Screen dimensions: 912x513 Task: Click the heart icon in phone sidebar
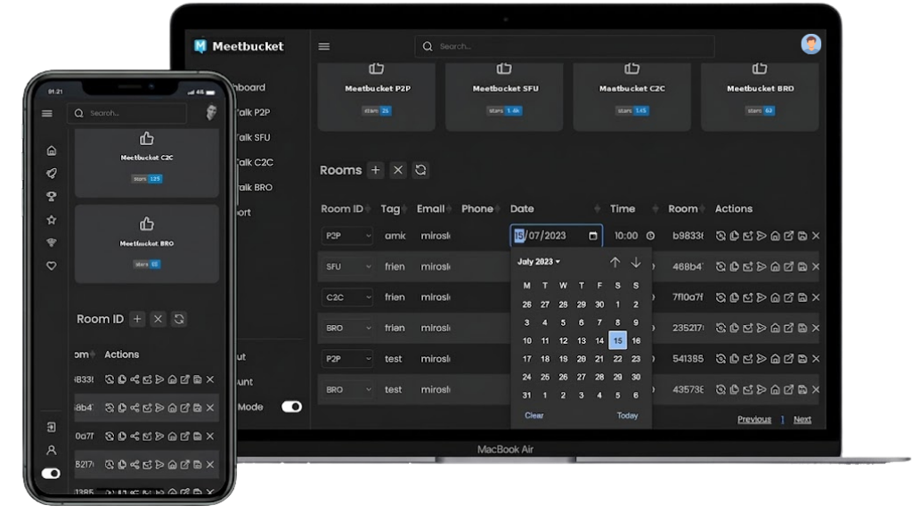(x=52, y=265)
